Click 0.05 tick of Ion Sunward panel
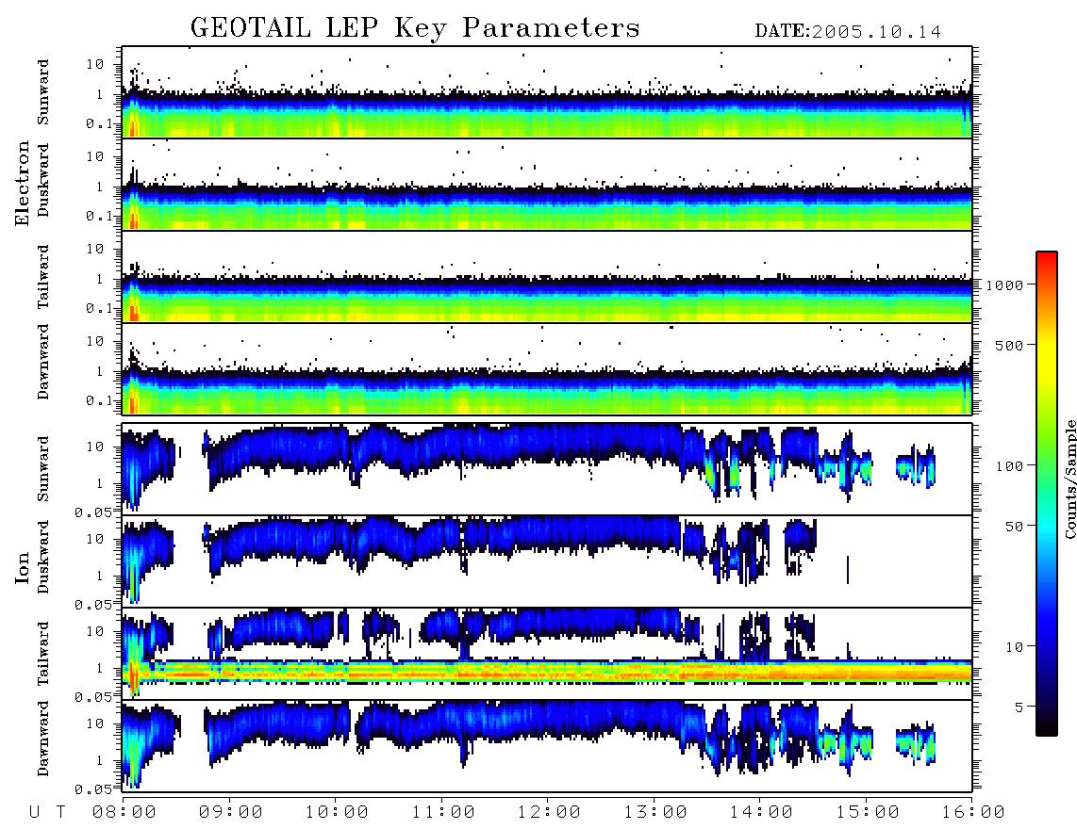Viewport: 1077px width, 829px height. [92, 512]
